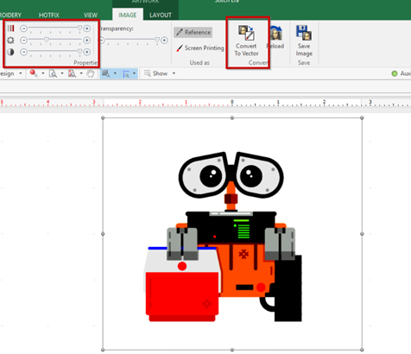This screenshot has width=411, height=354.
Task: Toggle the Screen Printing option
Action: [x=200, y=48]
